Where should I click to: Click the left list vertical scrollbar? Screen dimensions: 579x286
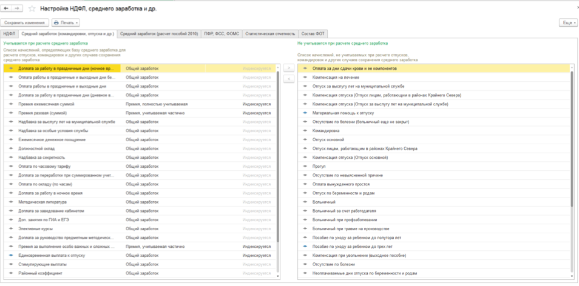pos(278,157)
